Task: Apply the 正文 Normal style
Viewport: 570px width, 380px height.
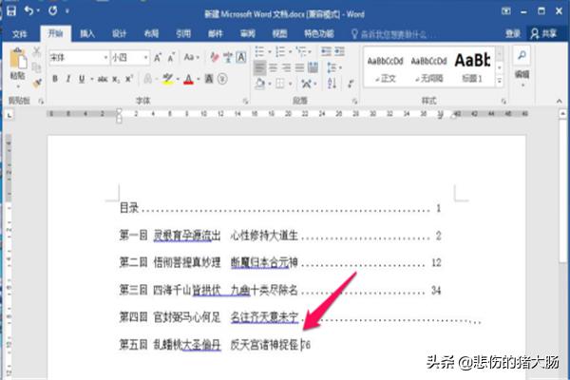Action: pos(386,67)
